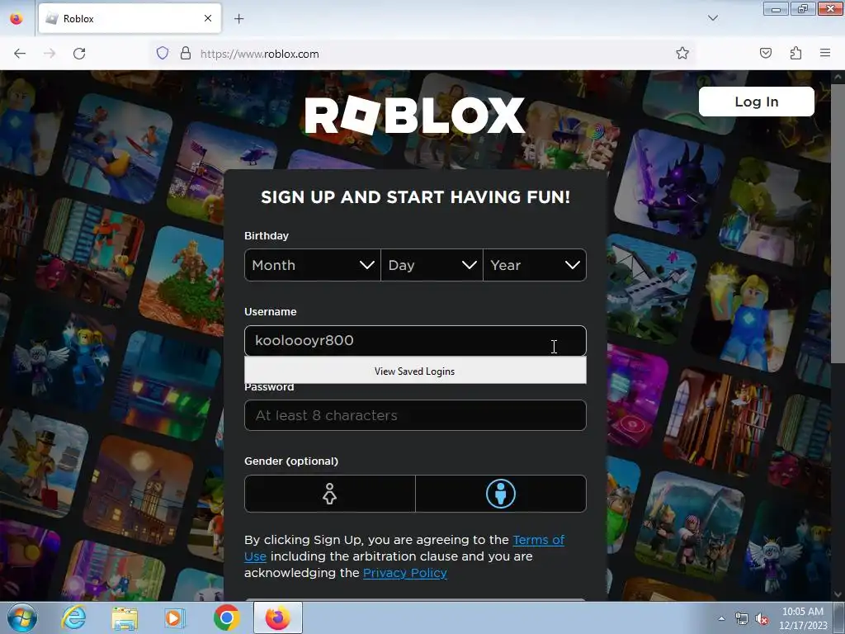
Task: Close the Roblox tab
Action: pyautogui.click(x=208, y=18)
